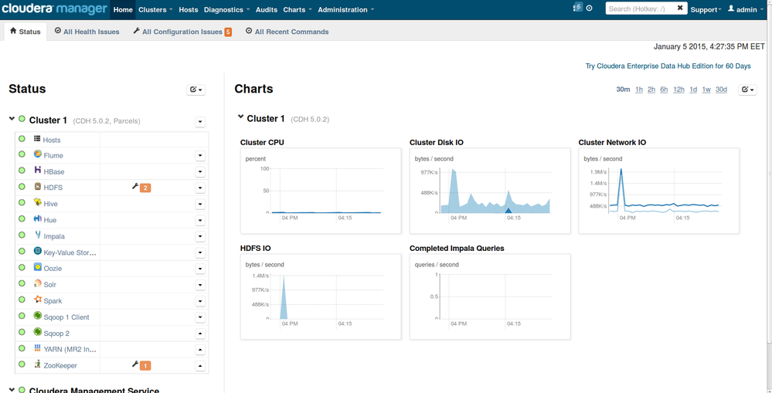772x393 pixels.
Task: Switch to All Health Issues tab
Action: click(87, 32)
